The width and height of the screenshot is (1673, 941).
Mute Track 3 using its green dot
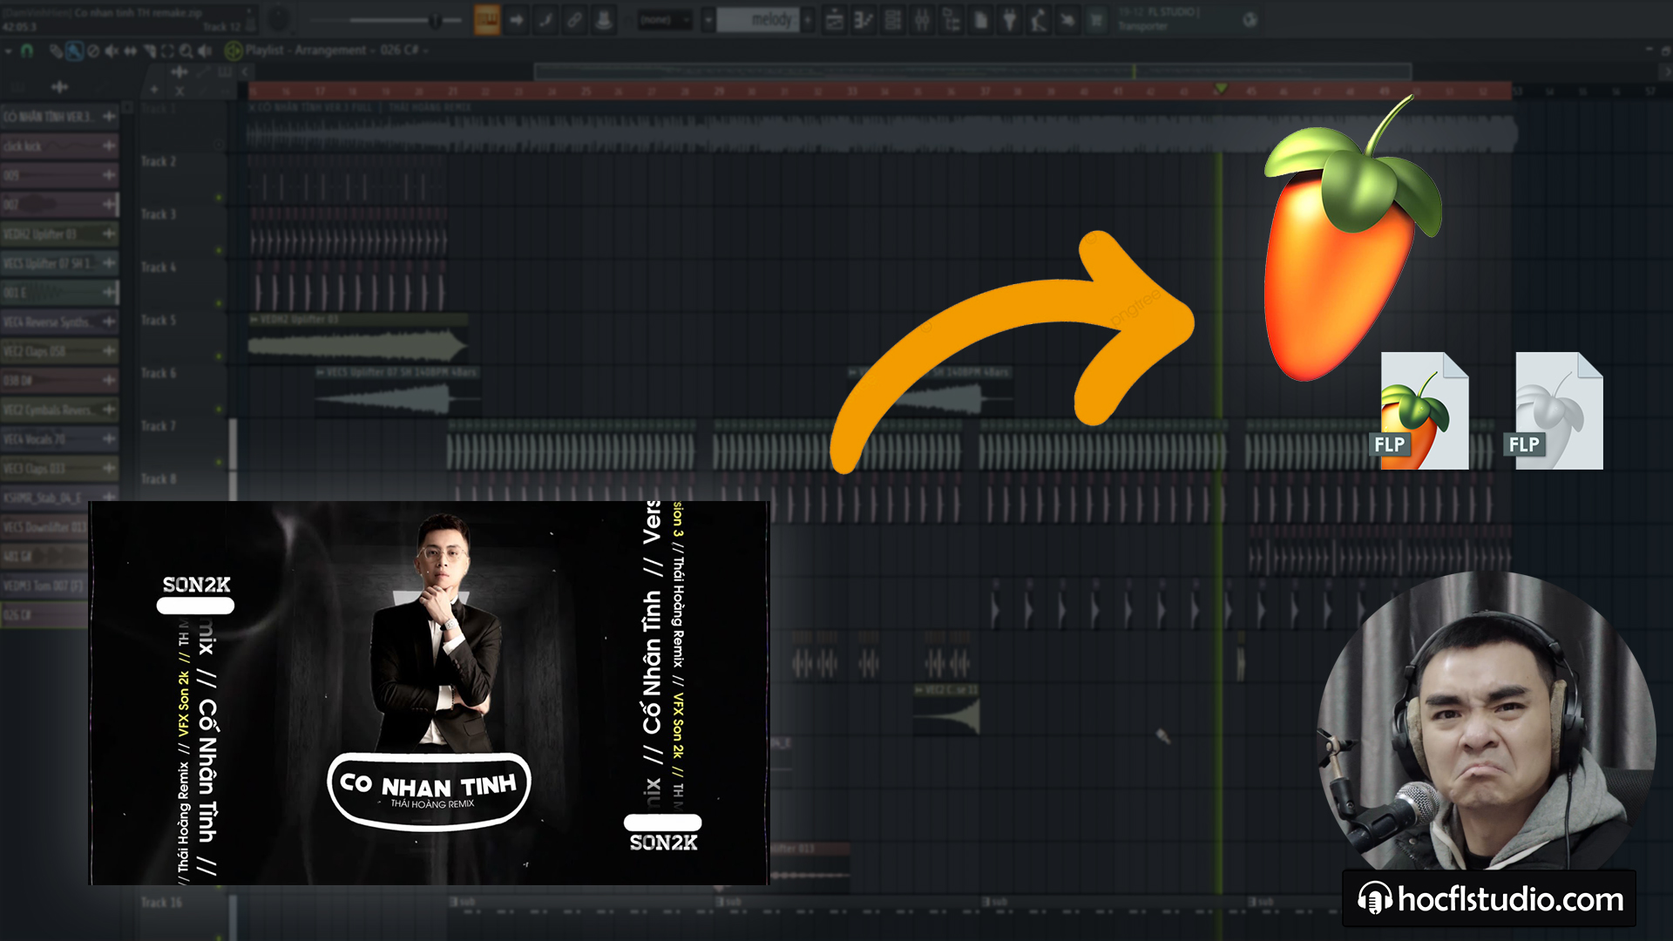[x=219, y=251]
